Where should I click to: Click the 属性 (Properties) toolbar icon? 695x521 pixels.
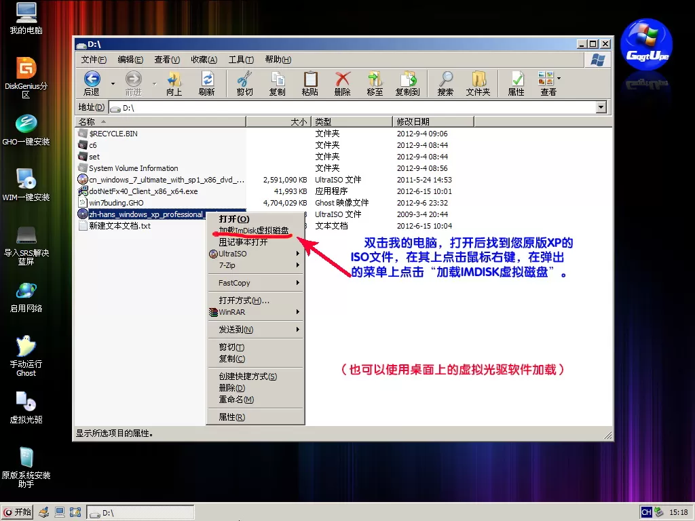pyautogui.click(x=516, y=83)
